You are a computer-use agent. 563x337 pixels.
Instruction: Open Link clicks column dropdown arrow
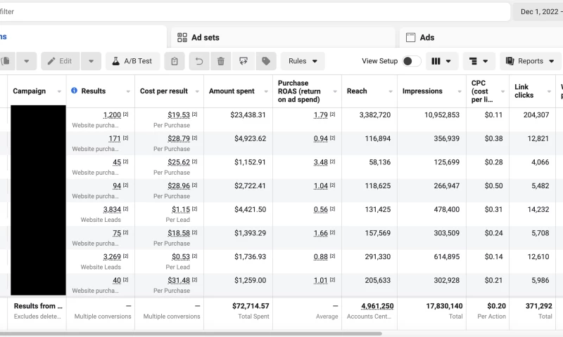click(549, 92)
